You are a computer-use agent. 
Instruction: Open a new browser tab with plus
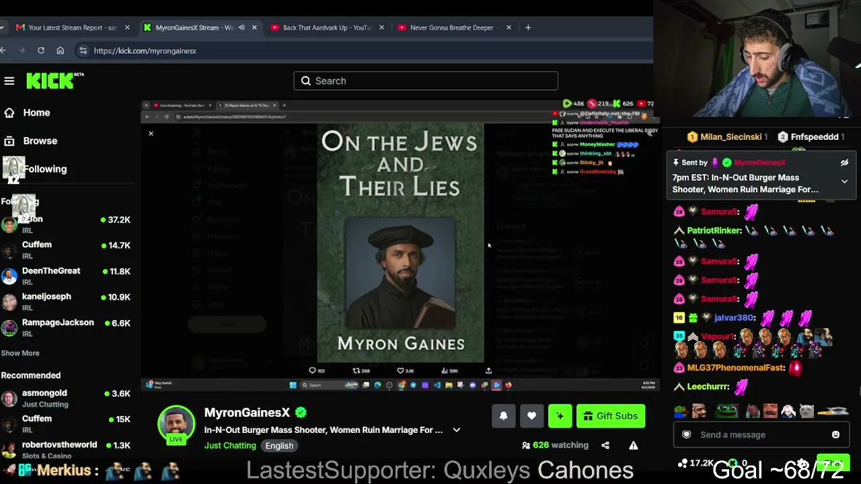point(528,28)
